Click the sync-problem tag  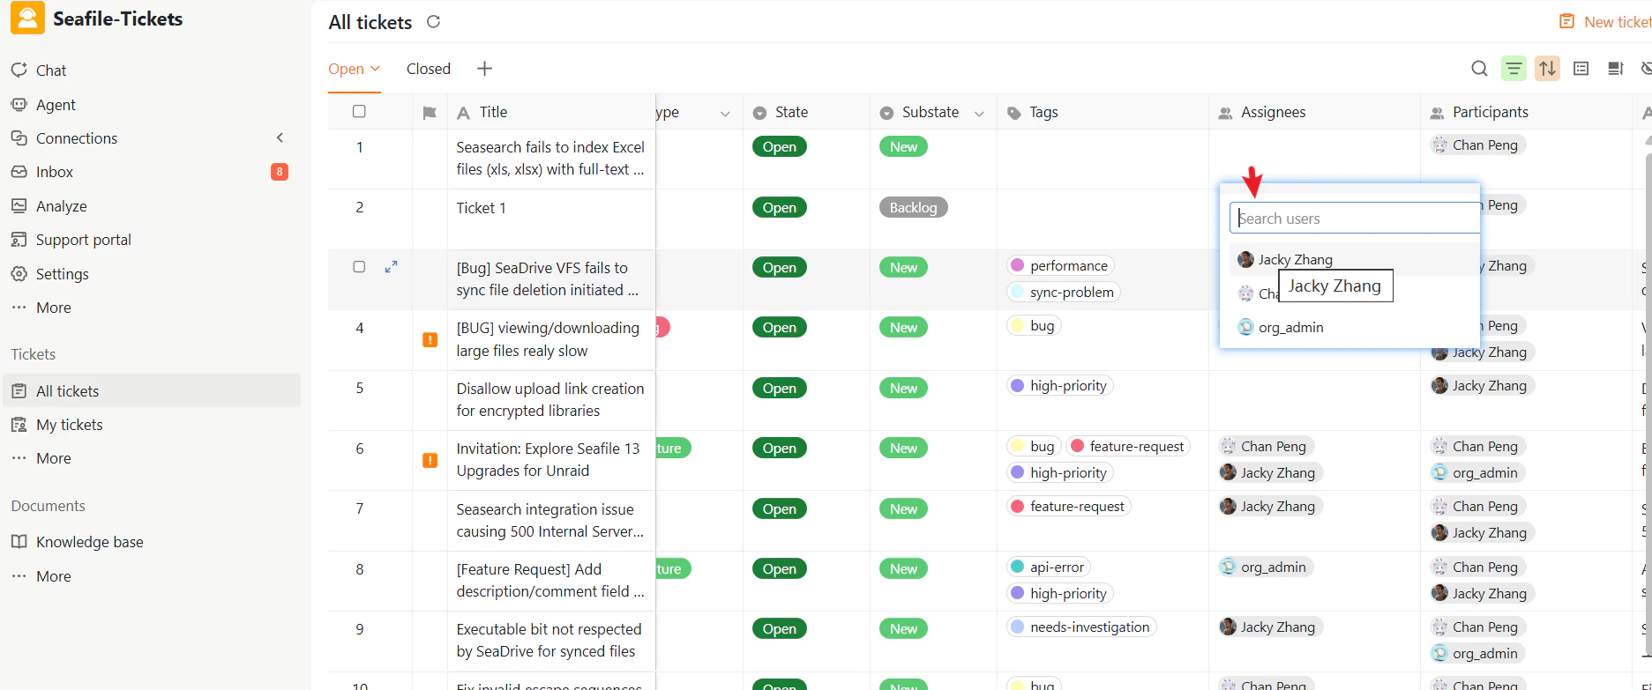(1063, 292)
